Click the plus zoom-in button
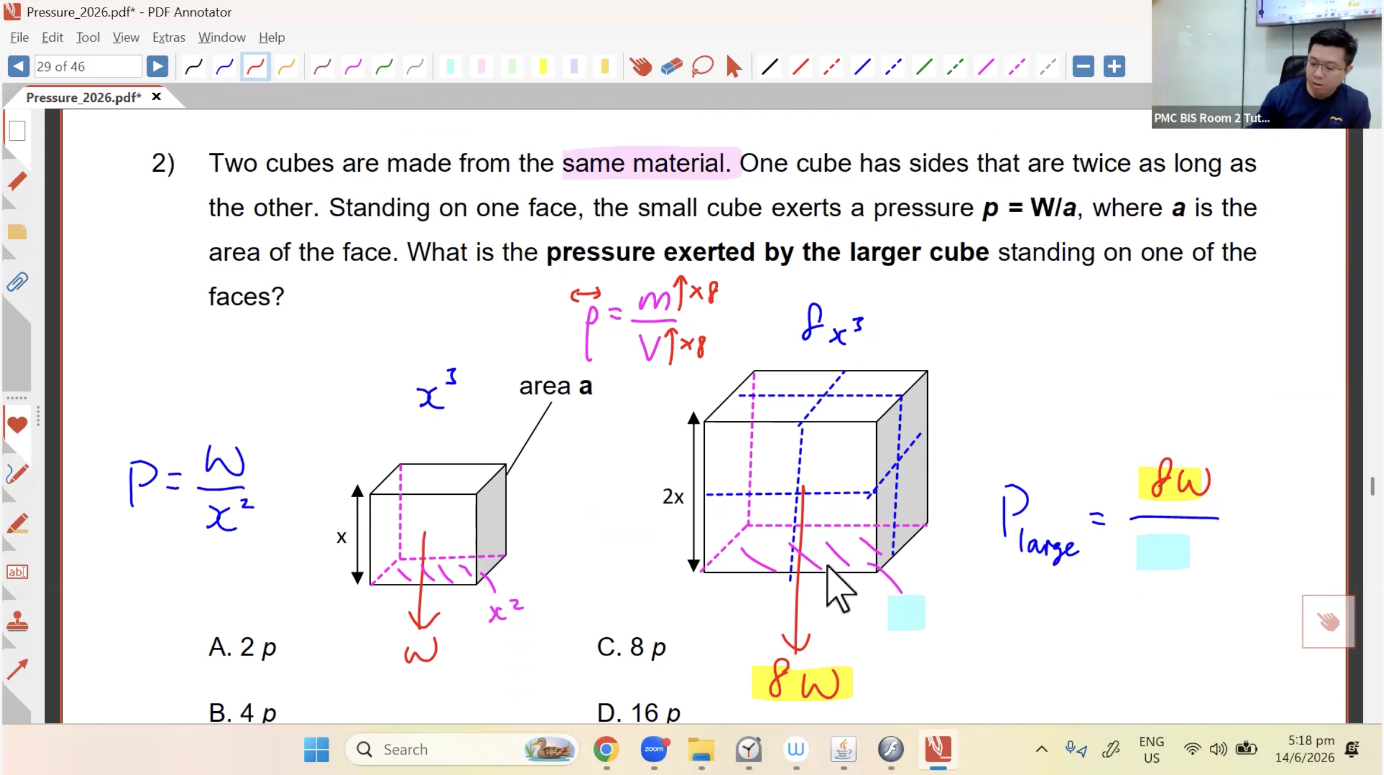 pyautogui.click(x=1114, y=66)
